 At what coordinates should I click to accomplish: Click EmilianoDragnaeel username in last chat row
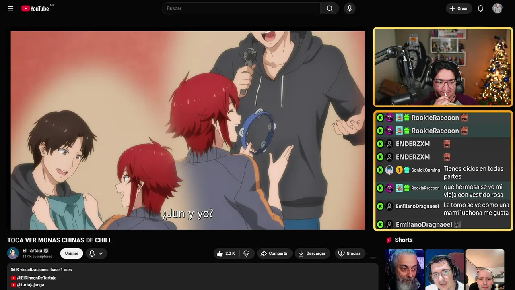[424, 224]
